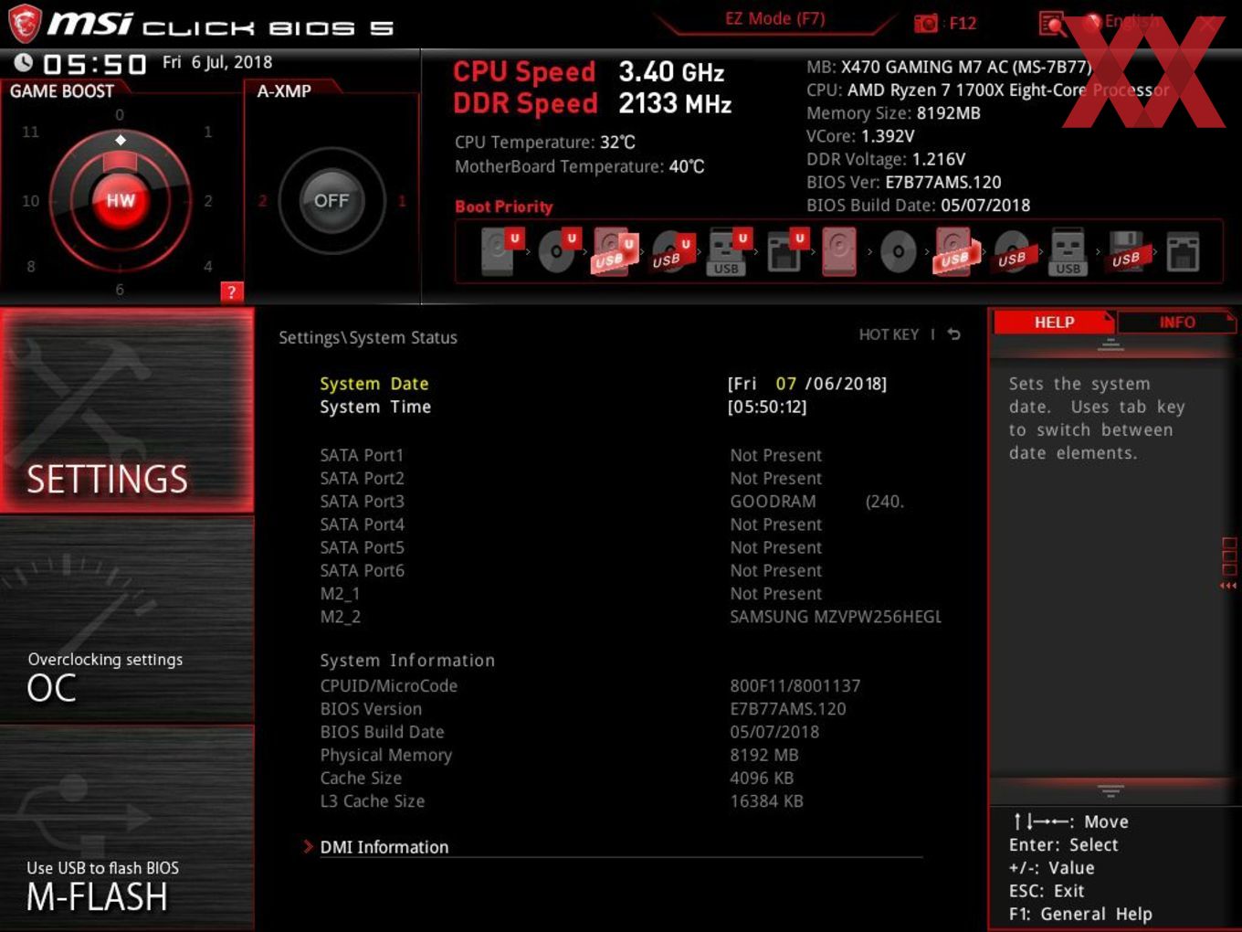Viewport: 1242px width, 932px height.
Task: Select the last network boot icon without U badge
Action: coord(1183,251)
